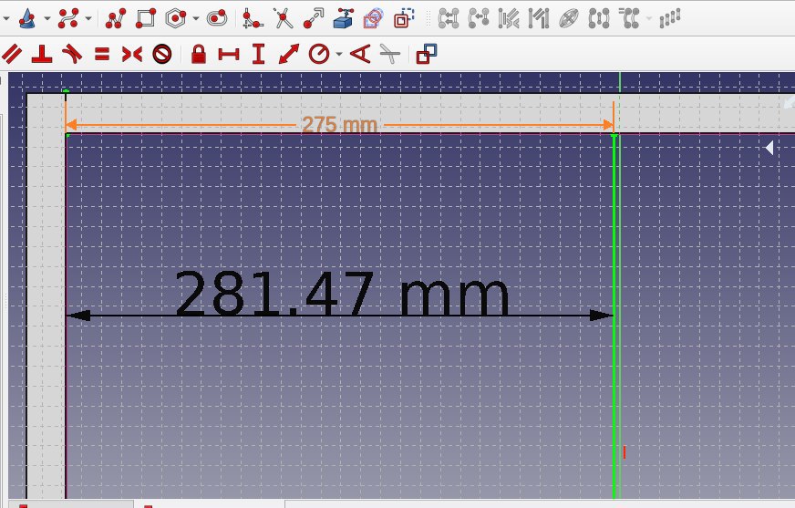The width and height of the screenshot is (795, 508).
Task: Click the greyed connect edges icon
Action: pyautogui.click(x=479, y=19)
